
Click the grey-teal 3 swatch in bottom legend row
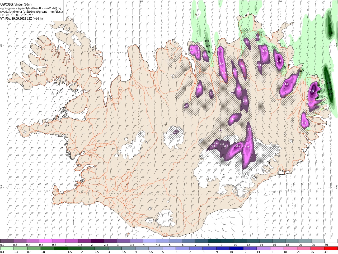tap(115, 248)
